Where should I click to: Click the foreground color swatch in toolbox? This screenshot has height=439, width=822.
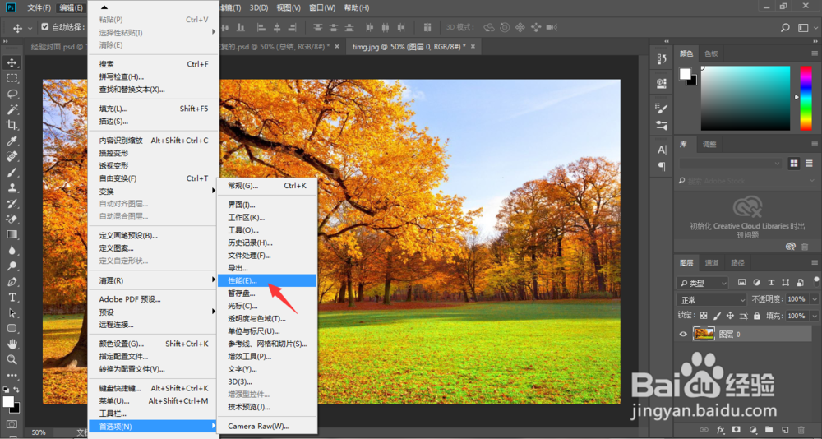[x=8, y=402]
